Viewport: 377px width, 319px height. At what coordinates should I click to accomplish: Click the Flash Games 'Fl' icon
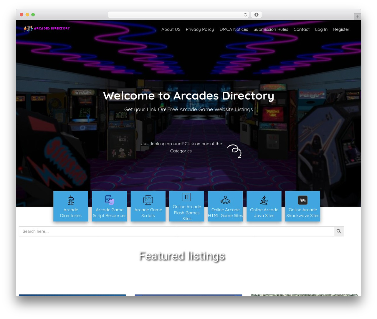tap(187, 197)
